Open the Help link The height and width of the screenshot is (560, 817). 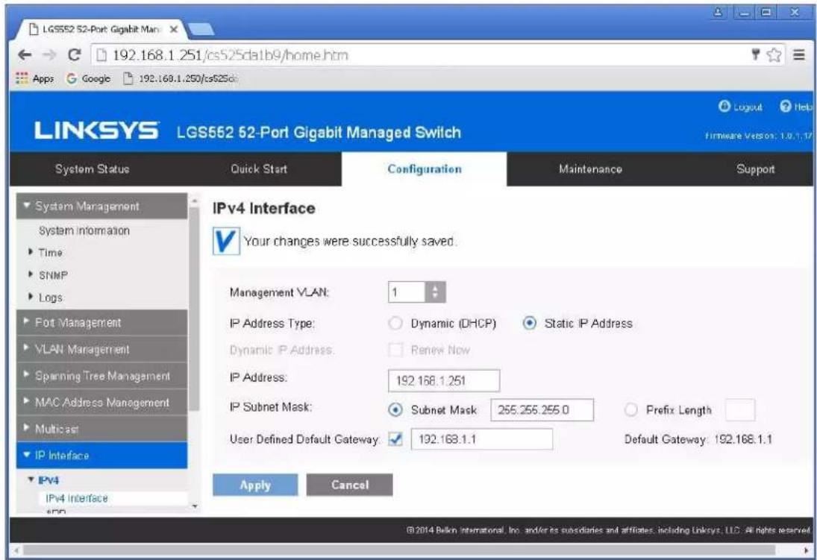795,107
